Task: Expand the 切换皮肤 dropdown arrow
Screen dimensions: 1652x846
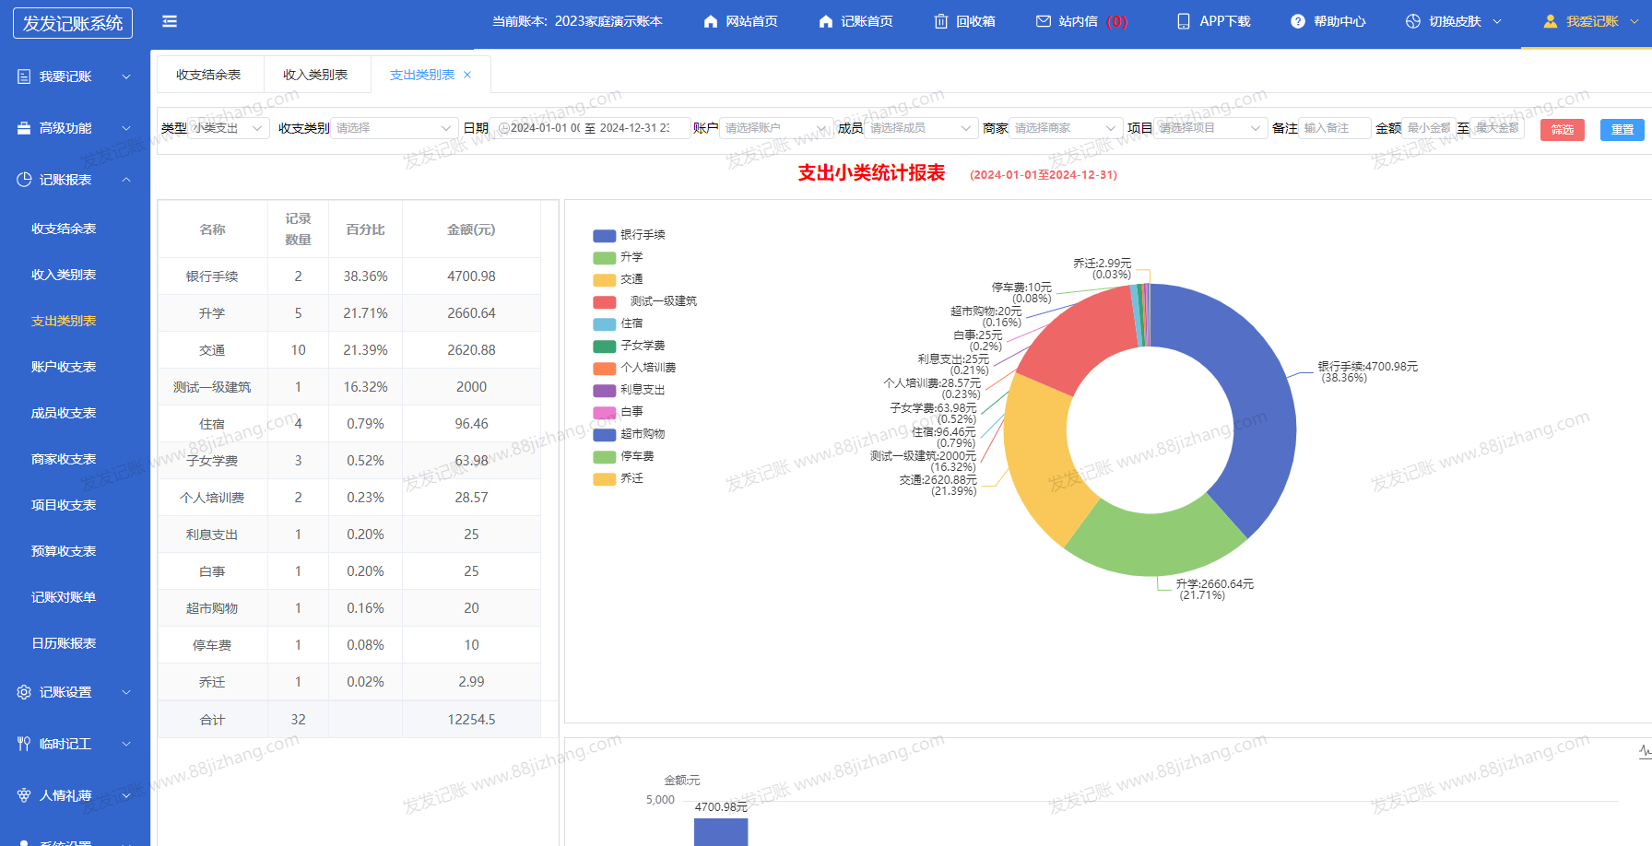Action: pos(1497,21)
